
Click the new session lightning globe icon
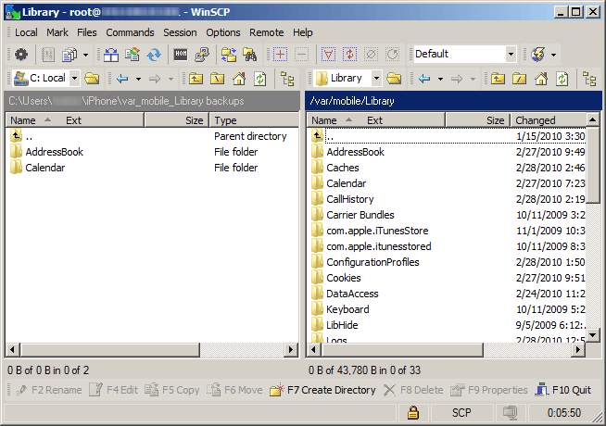537,55
